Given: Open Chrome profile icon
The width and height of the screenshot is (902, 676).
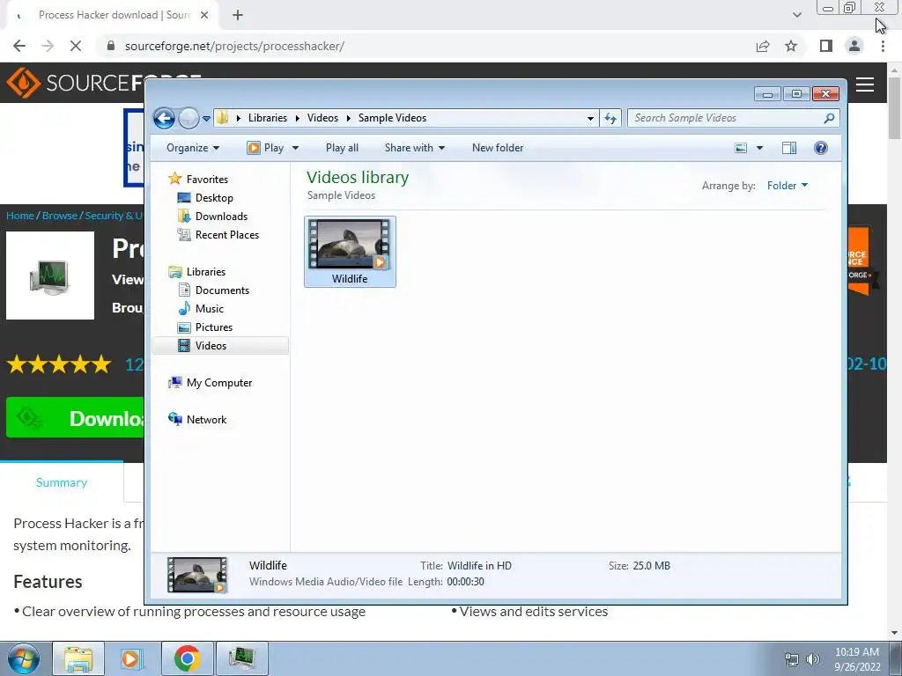Looking at the screenshot, I should point(854,46).
